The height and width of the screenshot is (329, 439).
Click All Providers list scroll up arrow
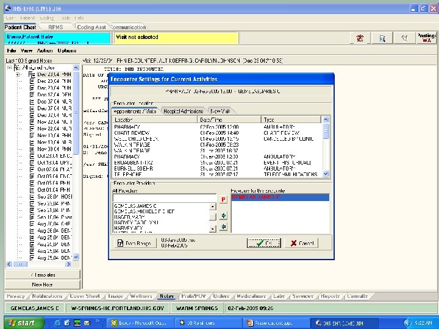pyautogui.click(x=213, y=207)
